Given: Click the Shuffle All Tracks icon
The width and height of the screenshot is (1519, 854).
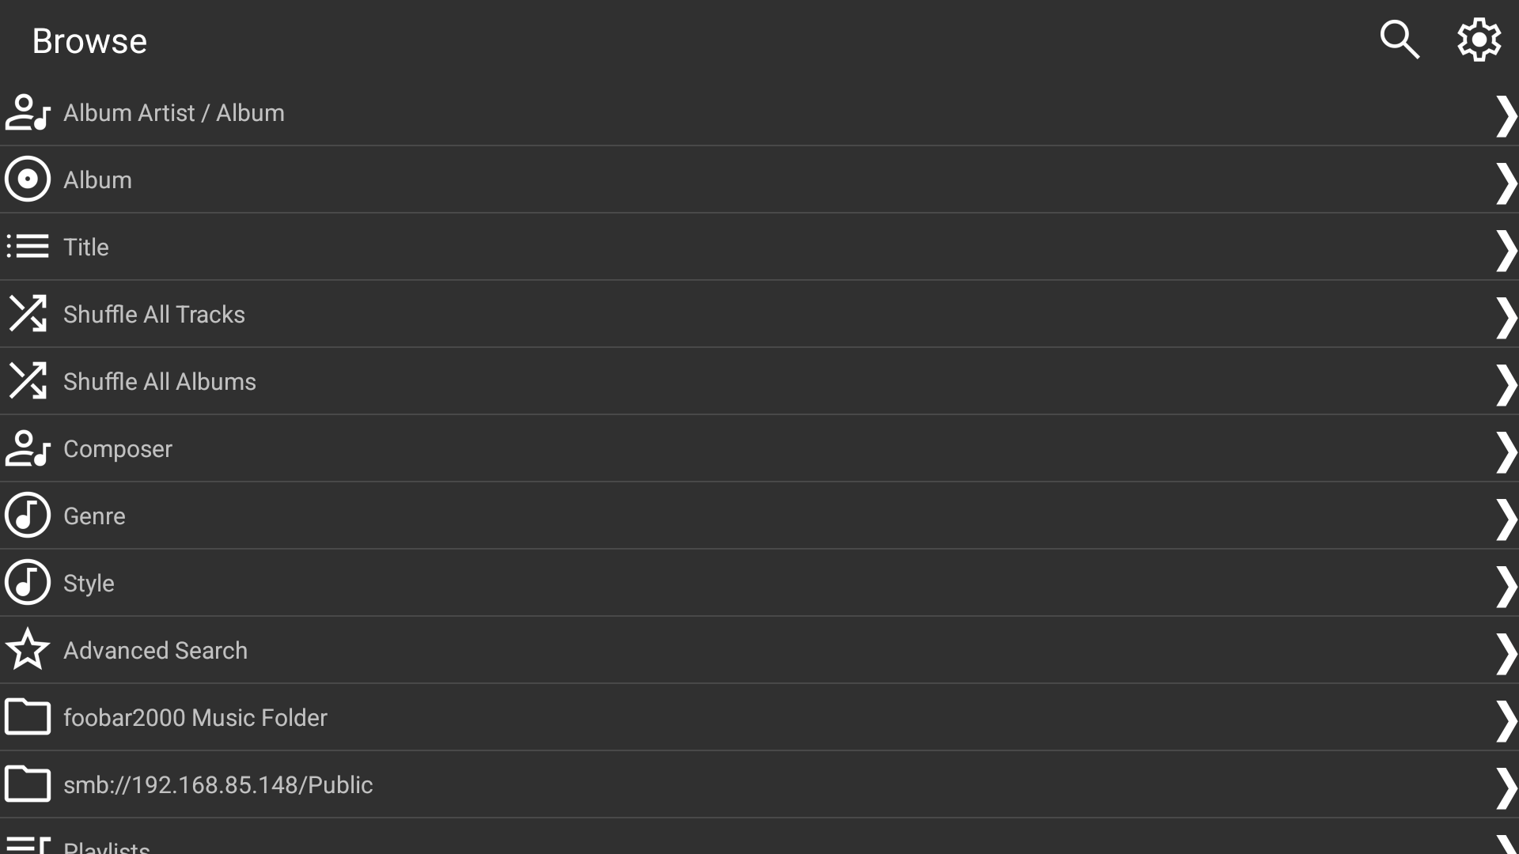Looking at the screenshot, I should tap(28, 314).
